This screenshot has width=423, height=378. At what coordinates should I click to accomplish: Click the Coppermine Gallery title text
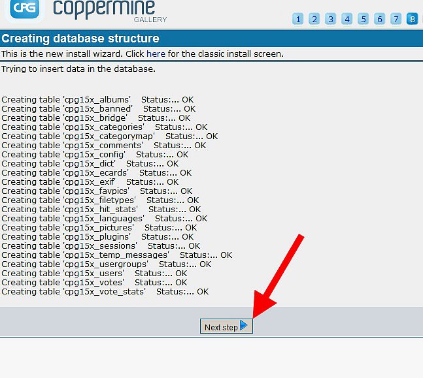110,11
